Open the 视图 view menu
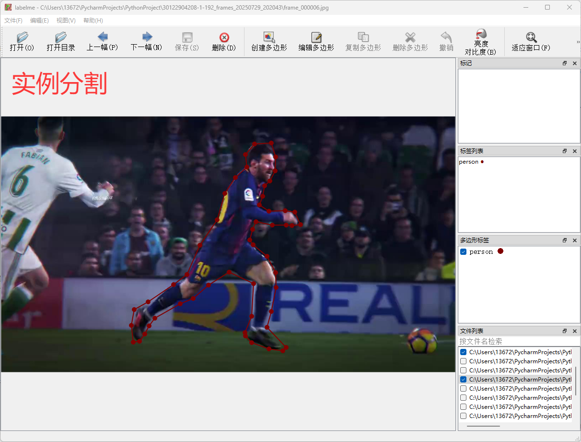This screenshot has width=581, height=442. [x=66, y=21]
